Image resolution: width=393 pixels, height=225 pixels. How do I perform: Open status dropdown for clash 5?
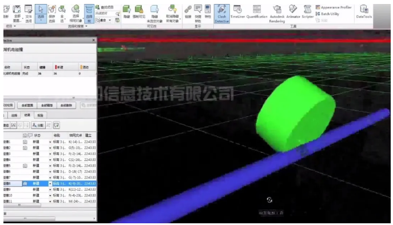coord(50,166)
